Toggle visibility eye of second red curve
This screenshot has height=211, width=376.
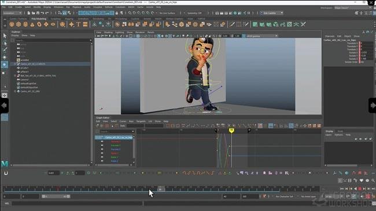(x=102, y=153)
